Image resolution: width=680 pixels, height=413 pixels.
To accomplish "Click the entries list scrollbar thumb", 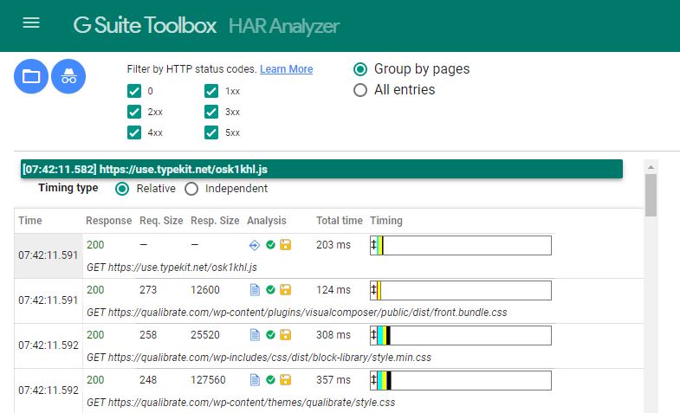I will (x=651, y=195).
